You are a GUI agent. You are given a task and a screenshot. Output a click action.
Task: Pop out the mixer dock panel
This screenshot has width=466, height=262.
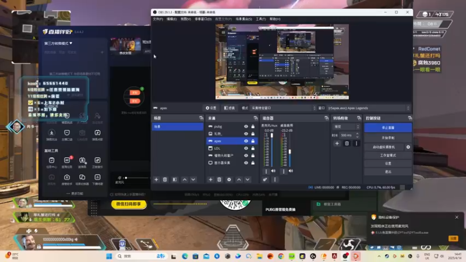(327, 118)
